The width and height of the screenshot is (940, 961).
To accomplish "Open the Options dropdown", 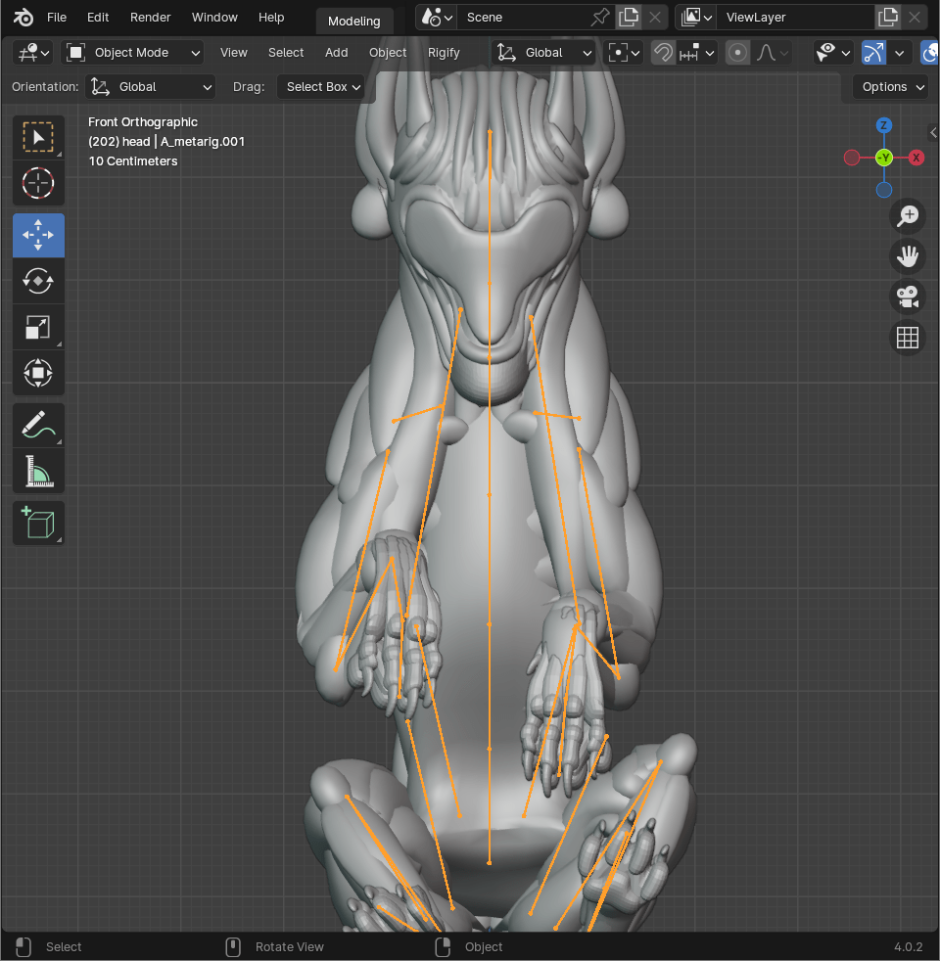I will [x=890, y=87].
